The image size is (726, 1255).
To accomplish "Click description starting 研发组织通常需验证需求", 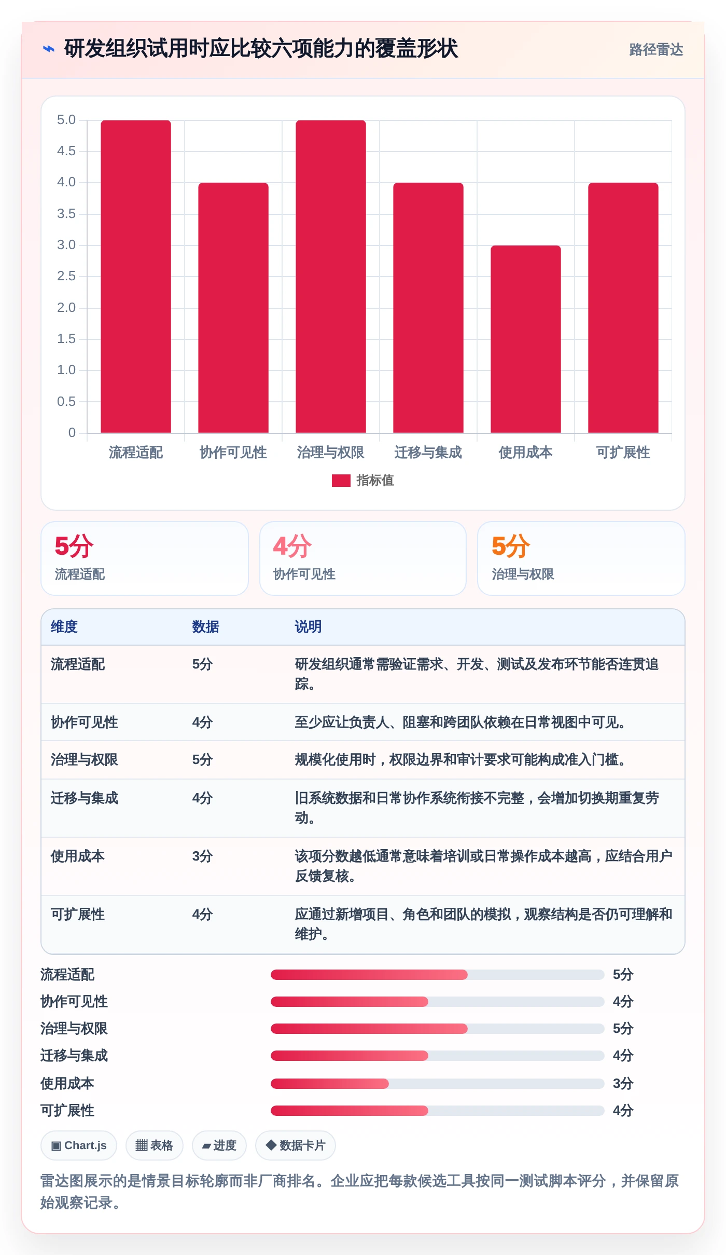I will pyautogui.click(x=477, y=674).
